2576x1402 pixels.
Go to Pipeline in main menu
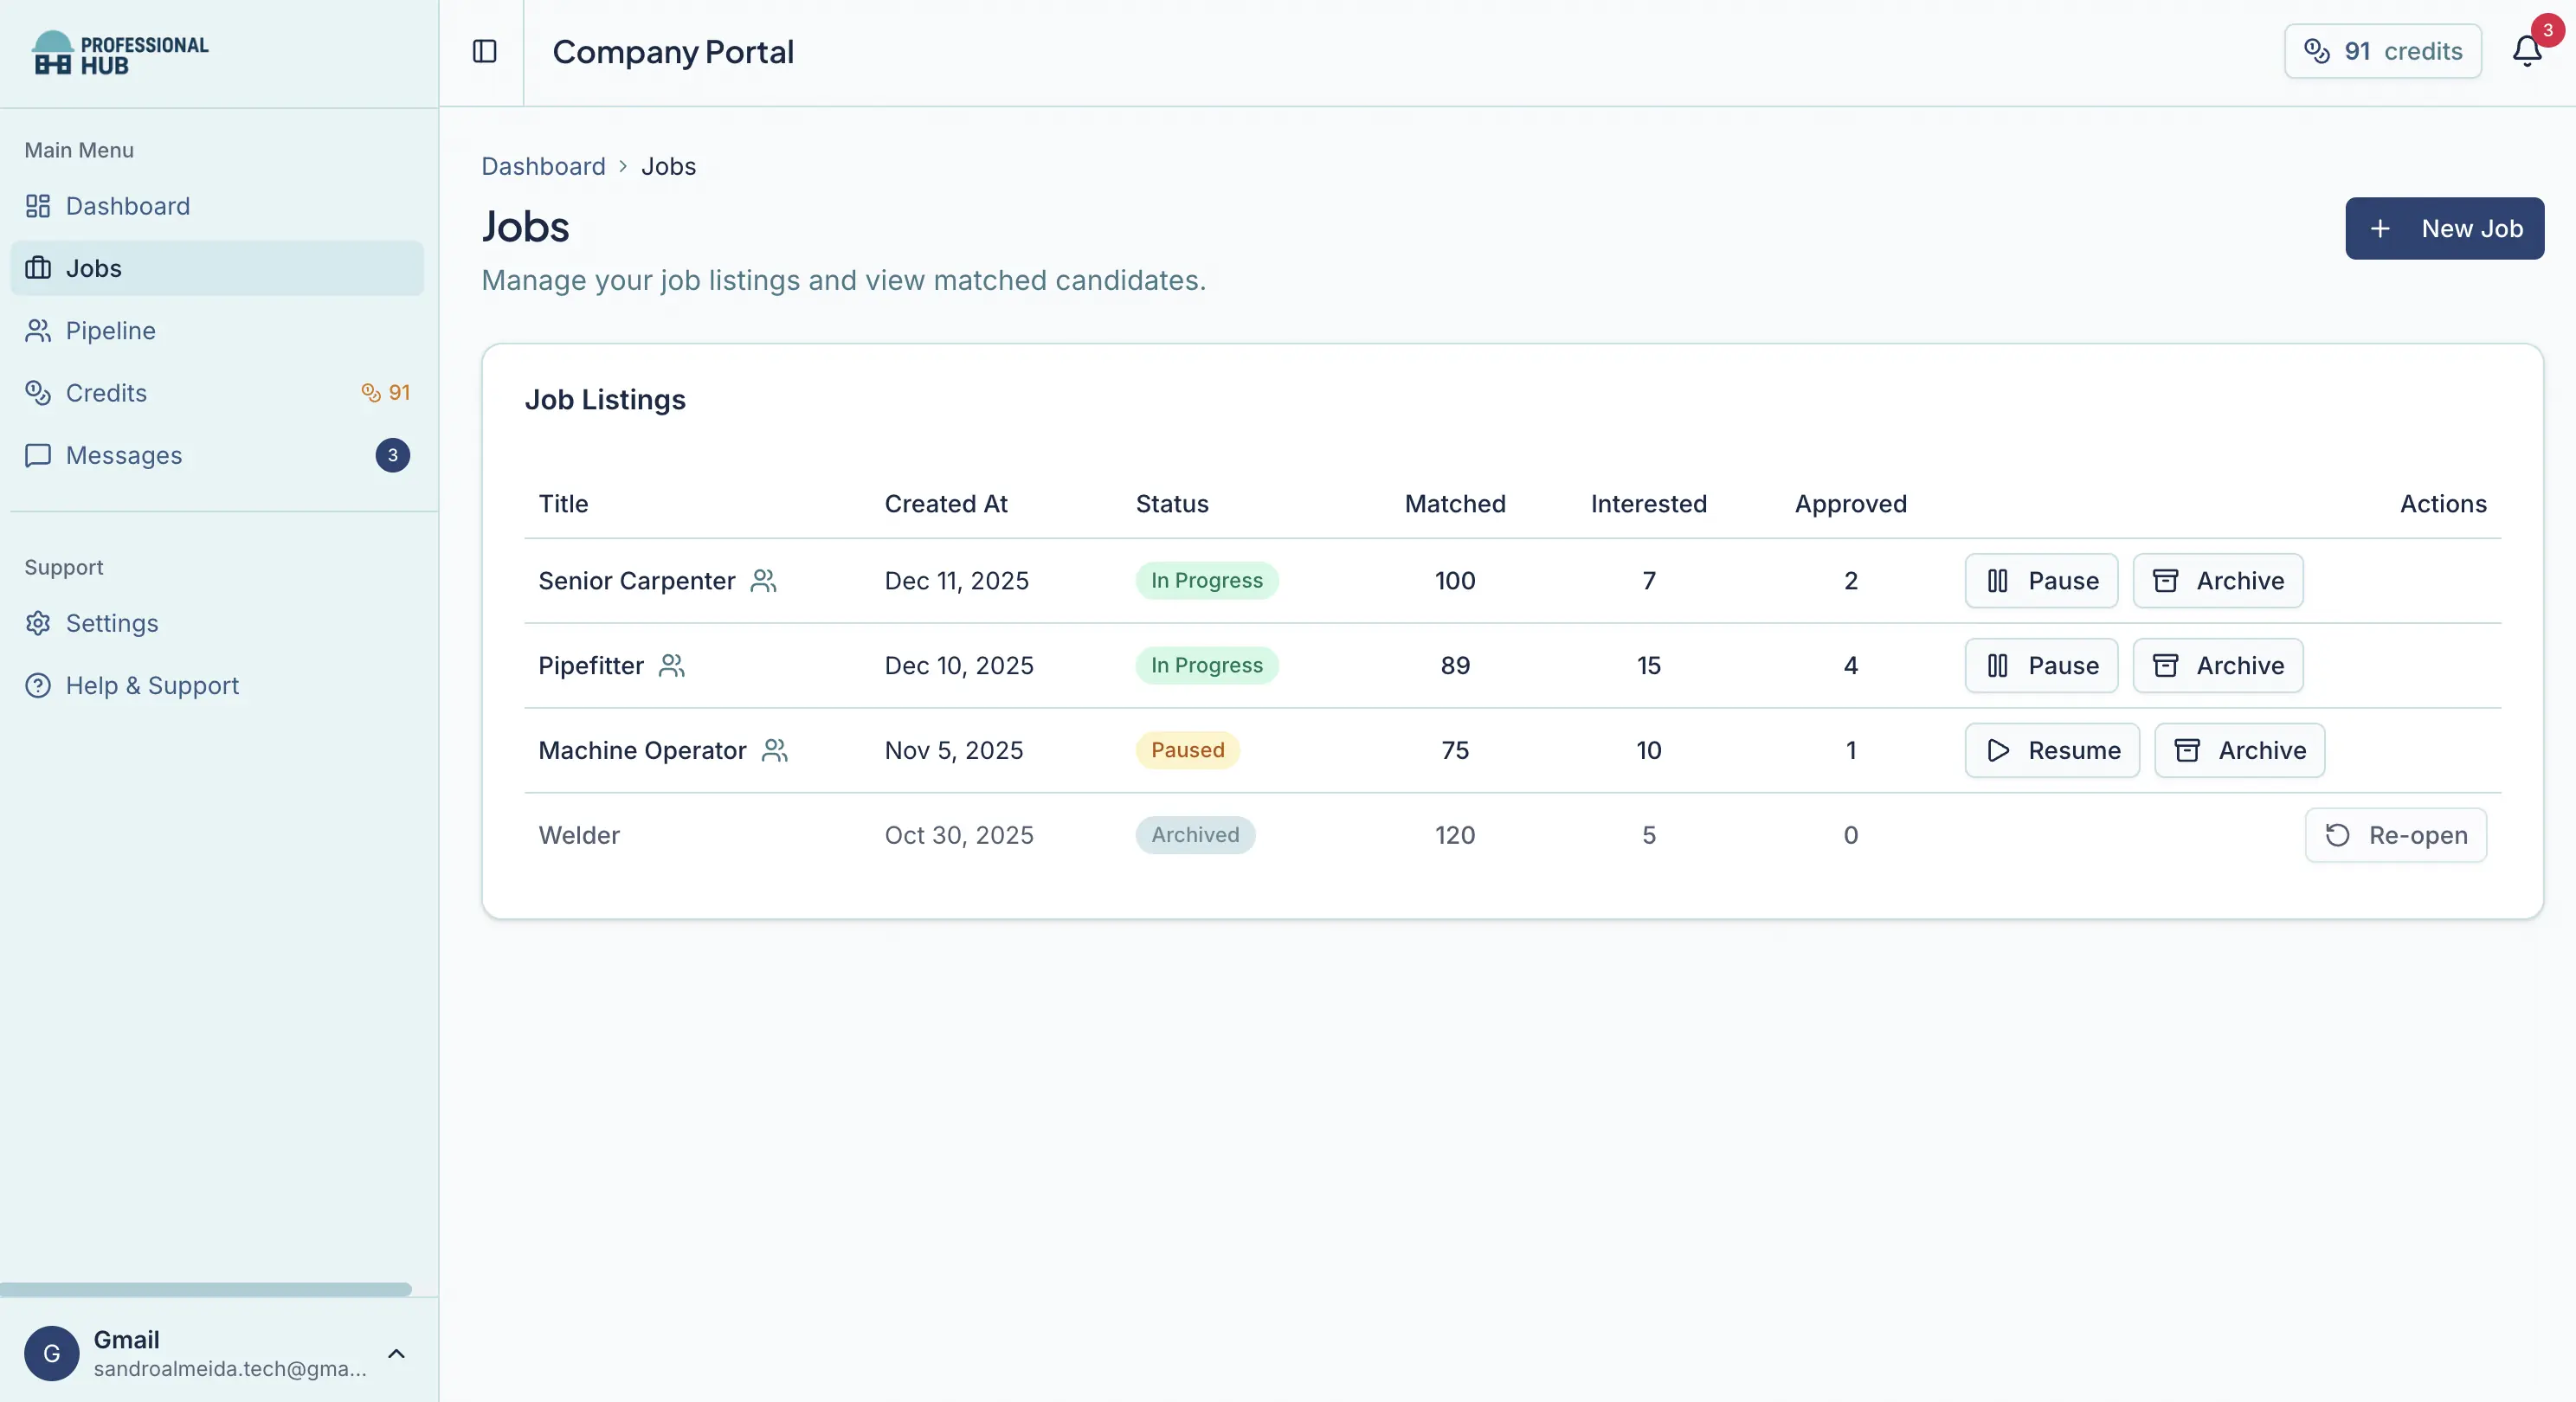pos(110,331)
